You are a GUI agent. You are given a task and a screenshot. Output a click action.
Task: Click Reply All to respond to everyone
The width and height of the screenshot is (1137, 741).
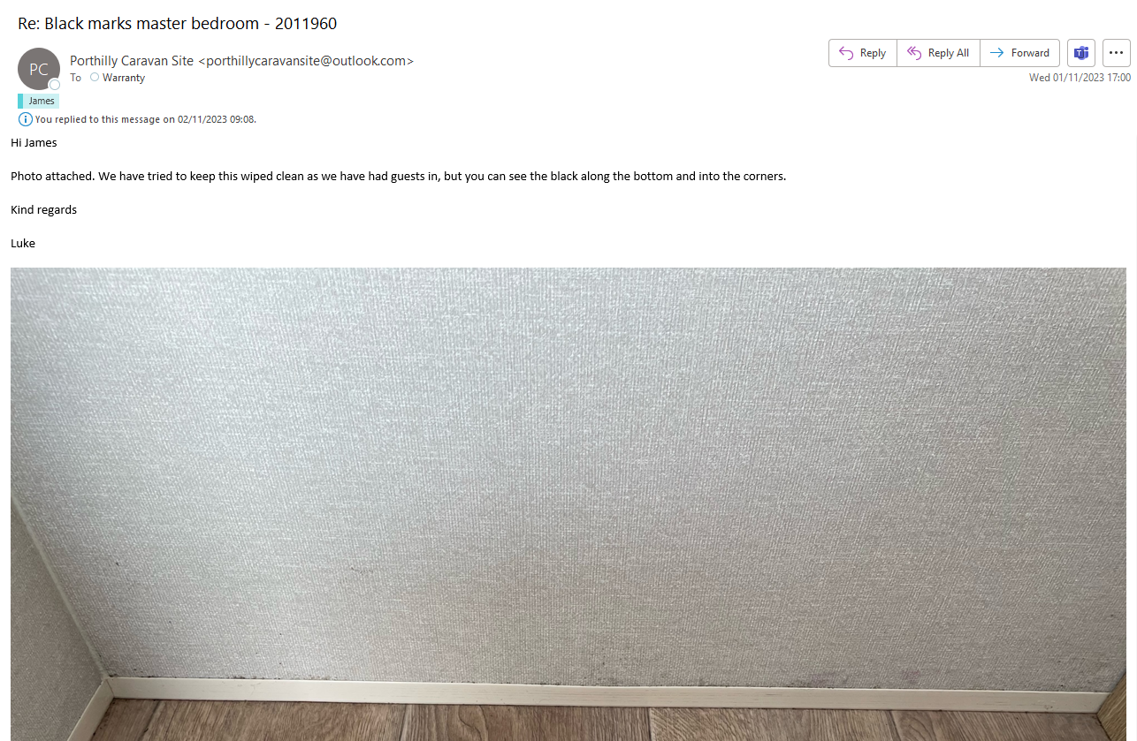(938, 53)
